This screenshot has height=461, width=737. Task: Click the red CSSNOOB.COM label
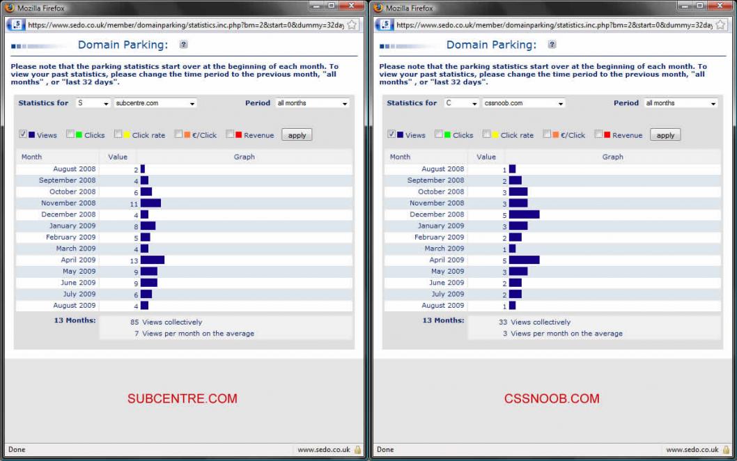[552, 398]
